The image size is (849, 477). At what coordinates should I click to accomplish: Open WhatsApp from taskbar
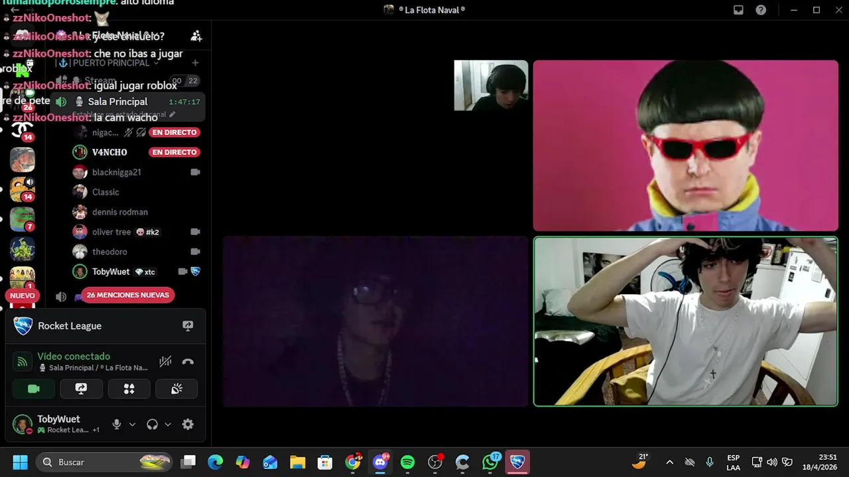point(490,462)
